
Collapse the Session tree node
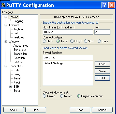[6, 17]
